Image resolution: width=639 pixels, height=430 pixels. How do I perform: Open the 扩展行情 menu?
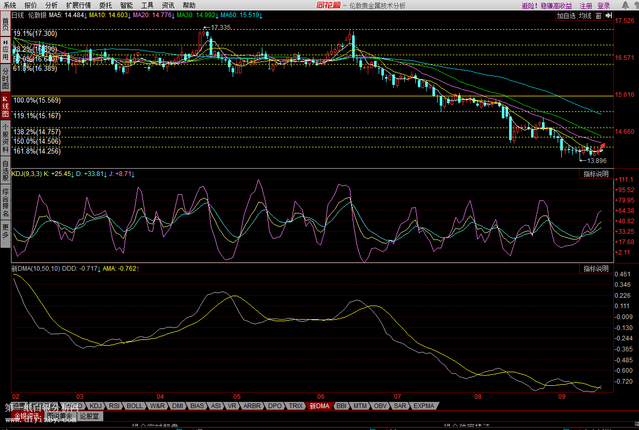78,6
